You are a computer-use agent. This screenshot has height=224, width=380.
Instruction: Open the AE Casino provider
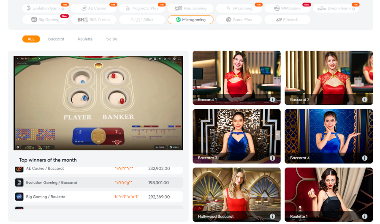[x=94, y=8]
